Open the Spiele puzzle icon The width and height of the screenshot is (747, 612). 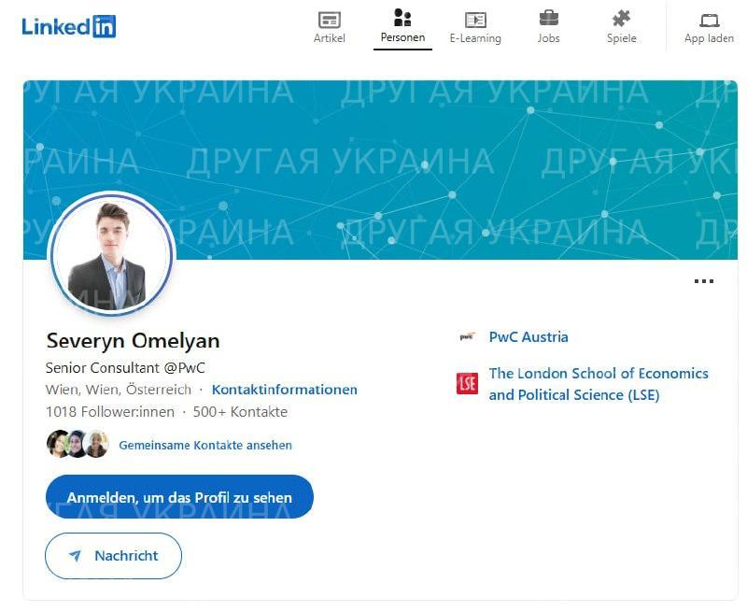(621, 19)
